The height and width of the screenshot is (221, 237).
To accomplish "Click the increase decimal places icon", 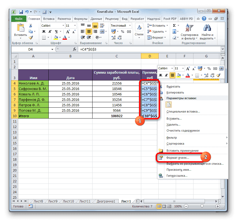I will coord(113,37).
